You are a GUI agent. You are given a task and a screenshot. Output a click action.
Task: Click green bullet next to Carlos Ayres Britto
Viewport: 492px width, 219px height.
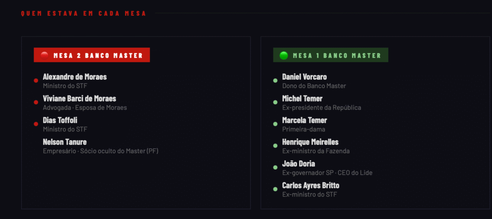tap(275, 189)
